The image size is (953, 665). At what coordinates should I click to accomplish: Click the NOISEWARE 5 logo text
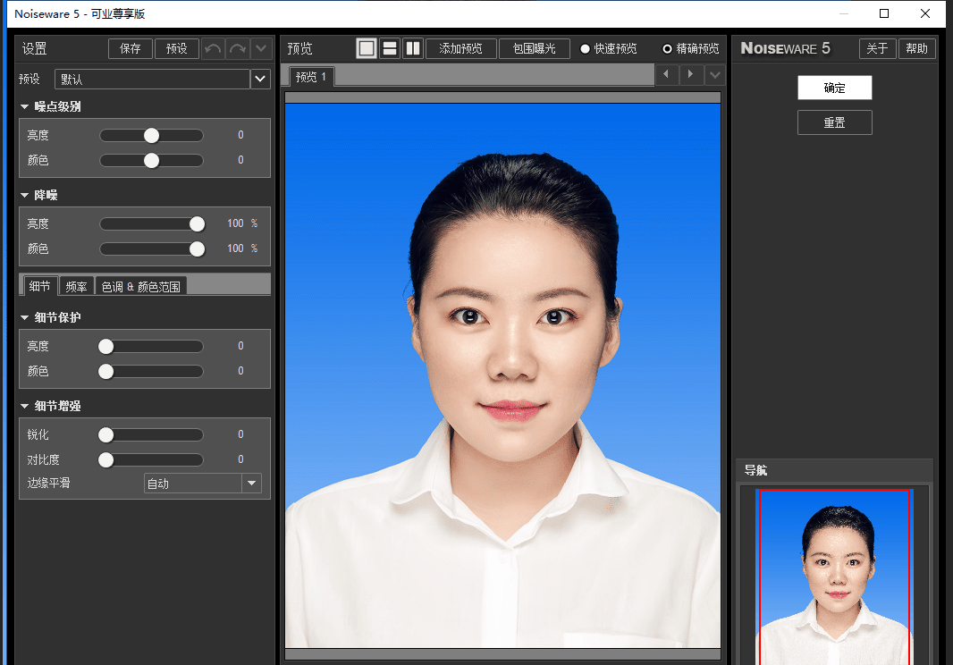[x=785, y=48]
